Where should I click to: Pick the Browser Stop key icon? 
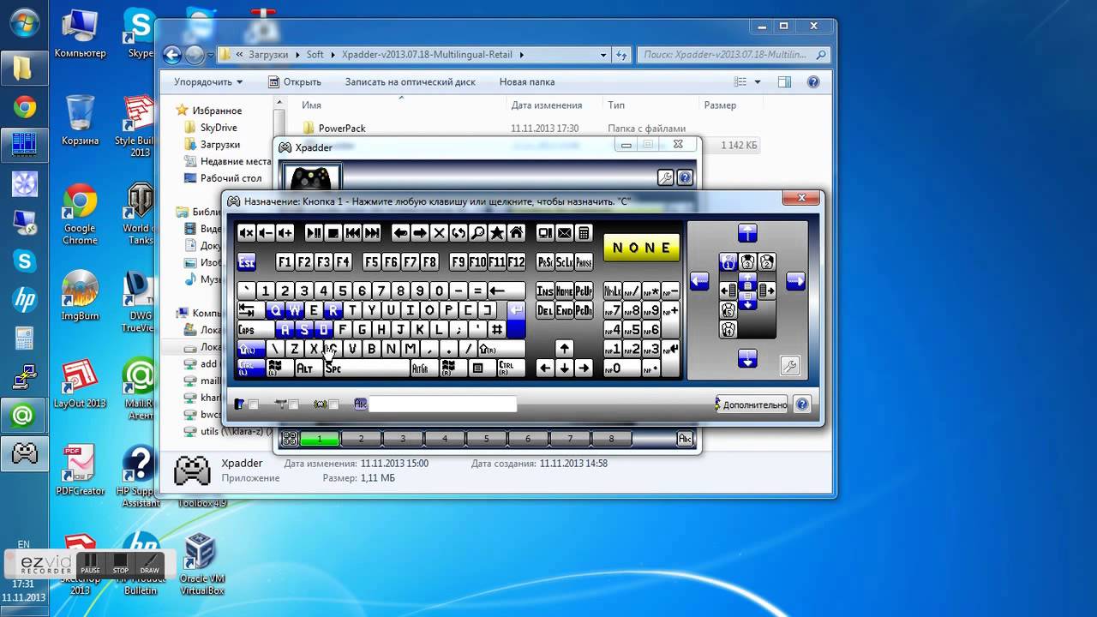440,232
